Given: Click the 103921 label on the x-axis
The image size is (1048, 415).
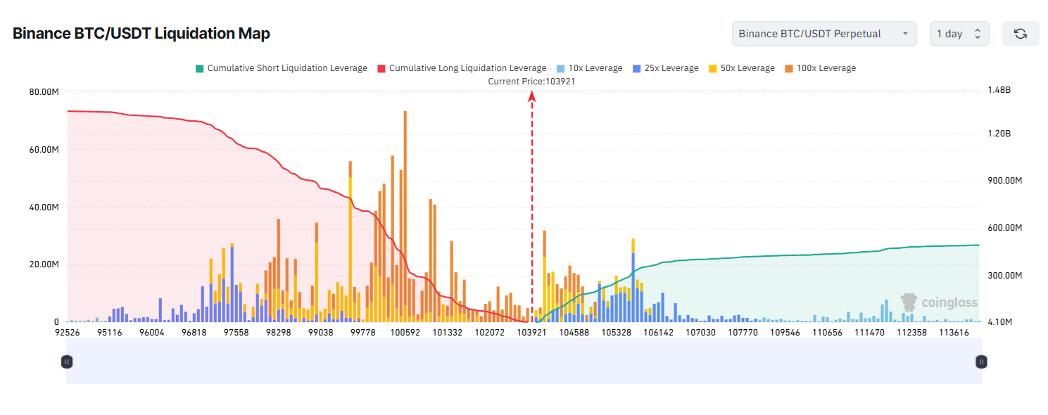Looking at the screenshot, I should pyautogui.click(x=531, y=331).
